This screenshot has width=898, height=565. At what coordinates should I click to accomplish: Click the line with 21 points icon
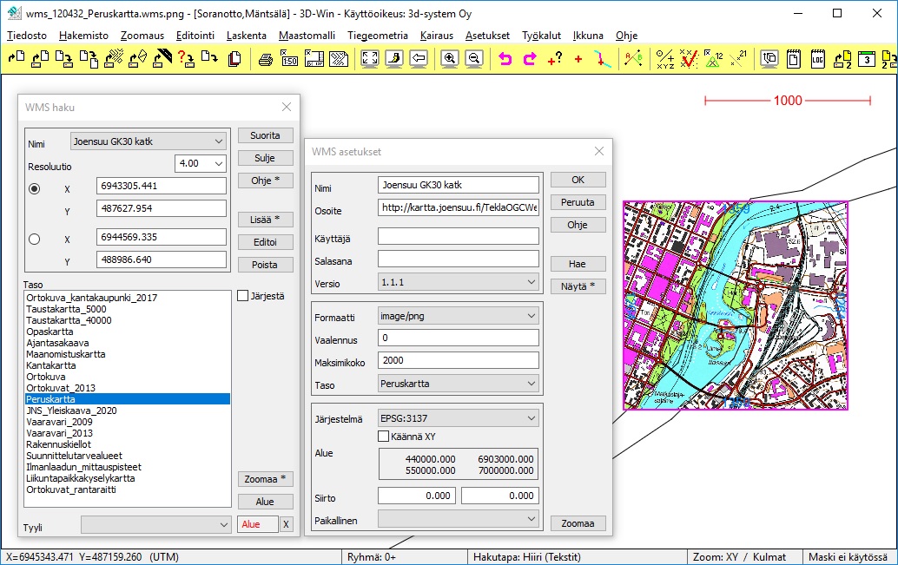click(738, 58)
